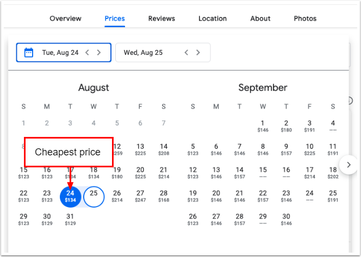View the Photos tab
This screenshot has height=257, width=361.
pyautogui.click(x=305, y=18)
